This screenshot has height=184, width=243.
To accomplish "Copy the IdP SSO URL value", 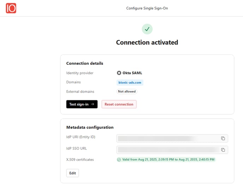I will point(223,150).
